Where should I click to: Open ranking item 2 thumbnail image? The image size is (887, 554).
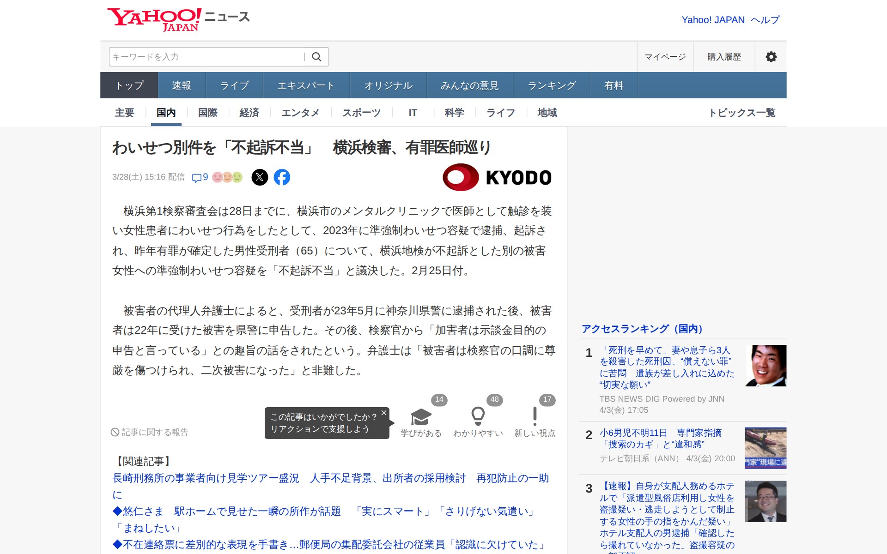pyautogui.click(x=765, y=448)
